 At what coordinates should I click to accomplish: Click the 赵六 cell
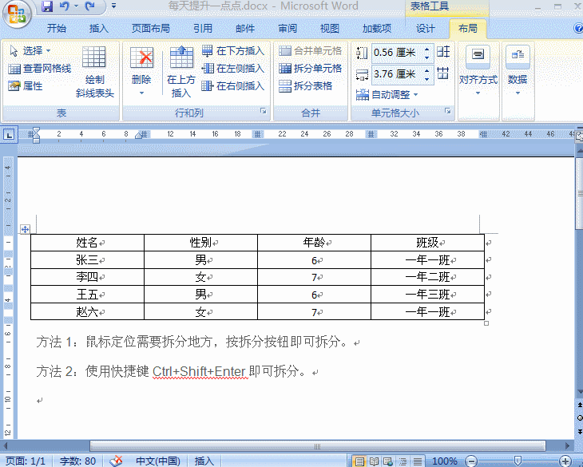87,311
